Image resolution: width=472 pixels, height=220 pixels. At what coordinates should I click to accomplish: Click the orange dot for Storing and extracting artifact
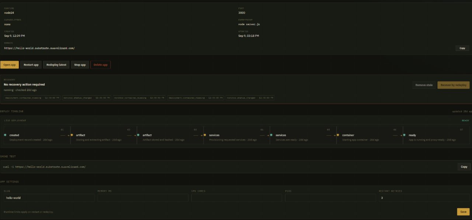coord(72,135)
